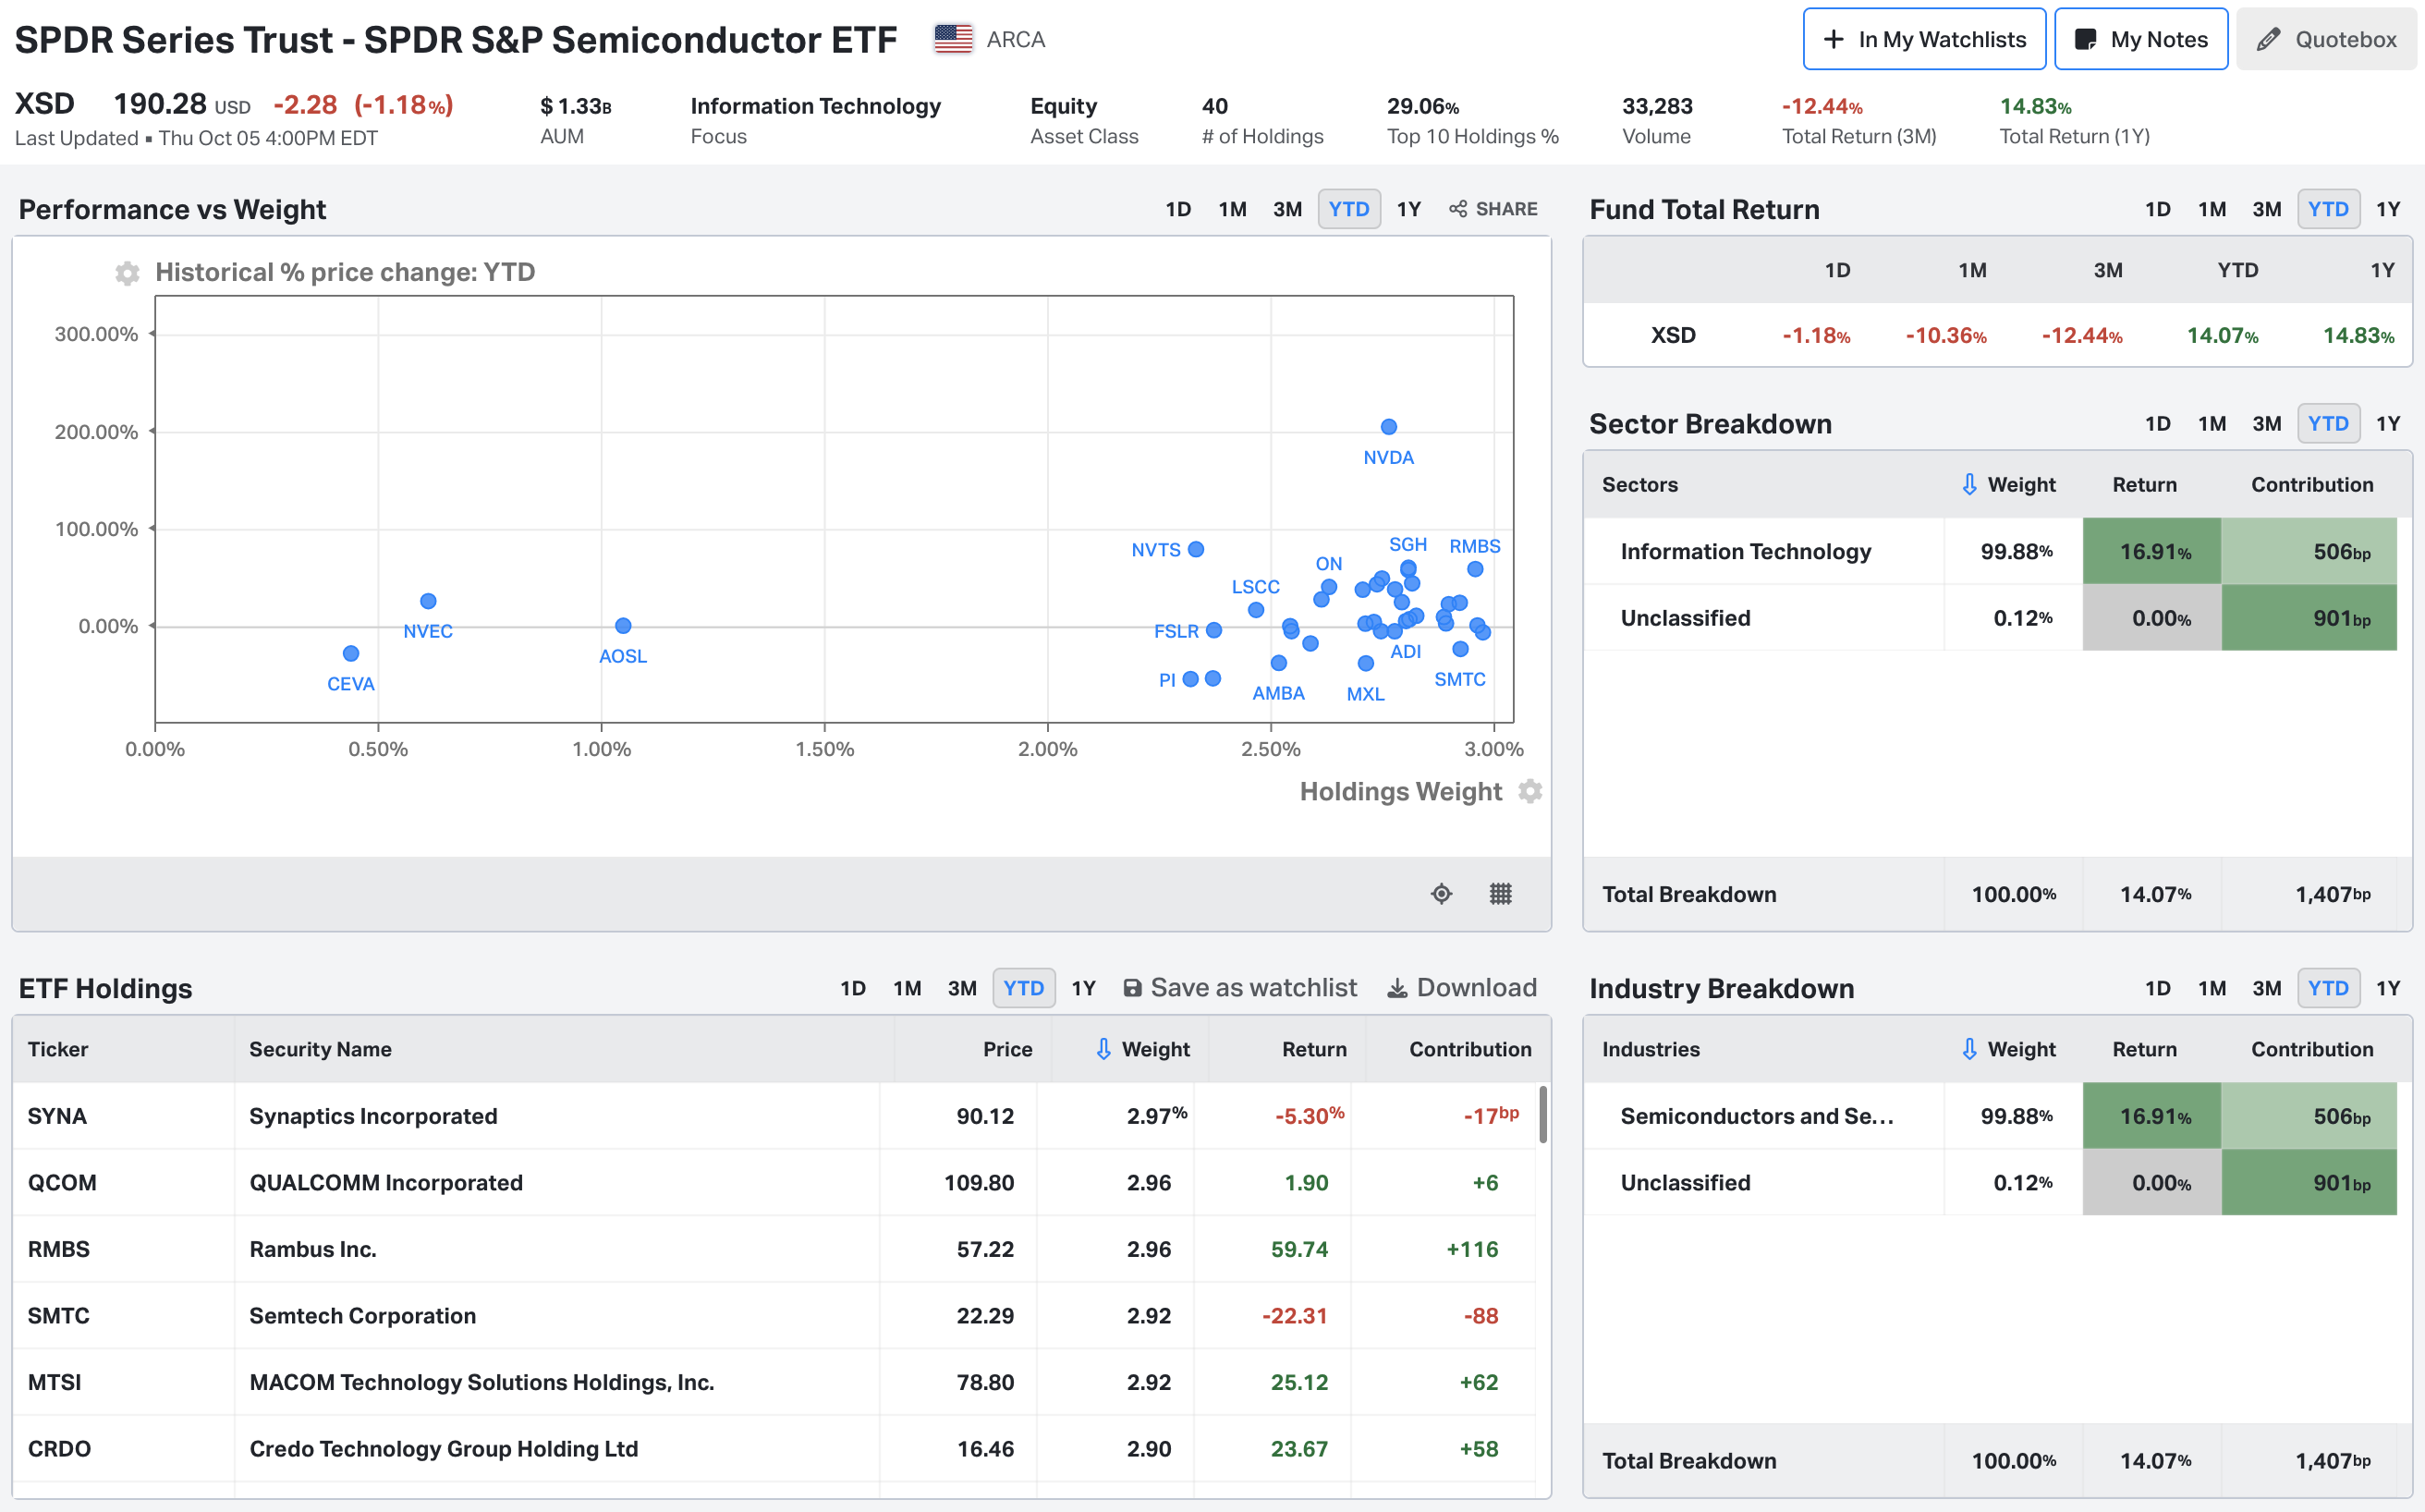Viewport: 2425px width, 1512px height.
Task: Set ETF Holdings period to YTD
Action: pos(1024,988)
